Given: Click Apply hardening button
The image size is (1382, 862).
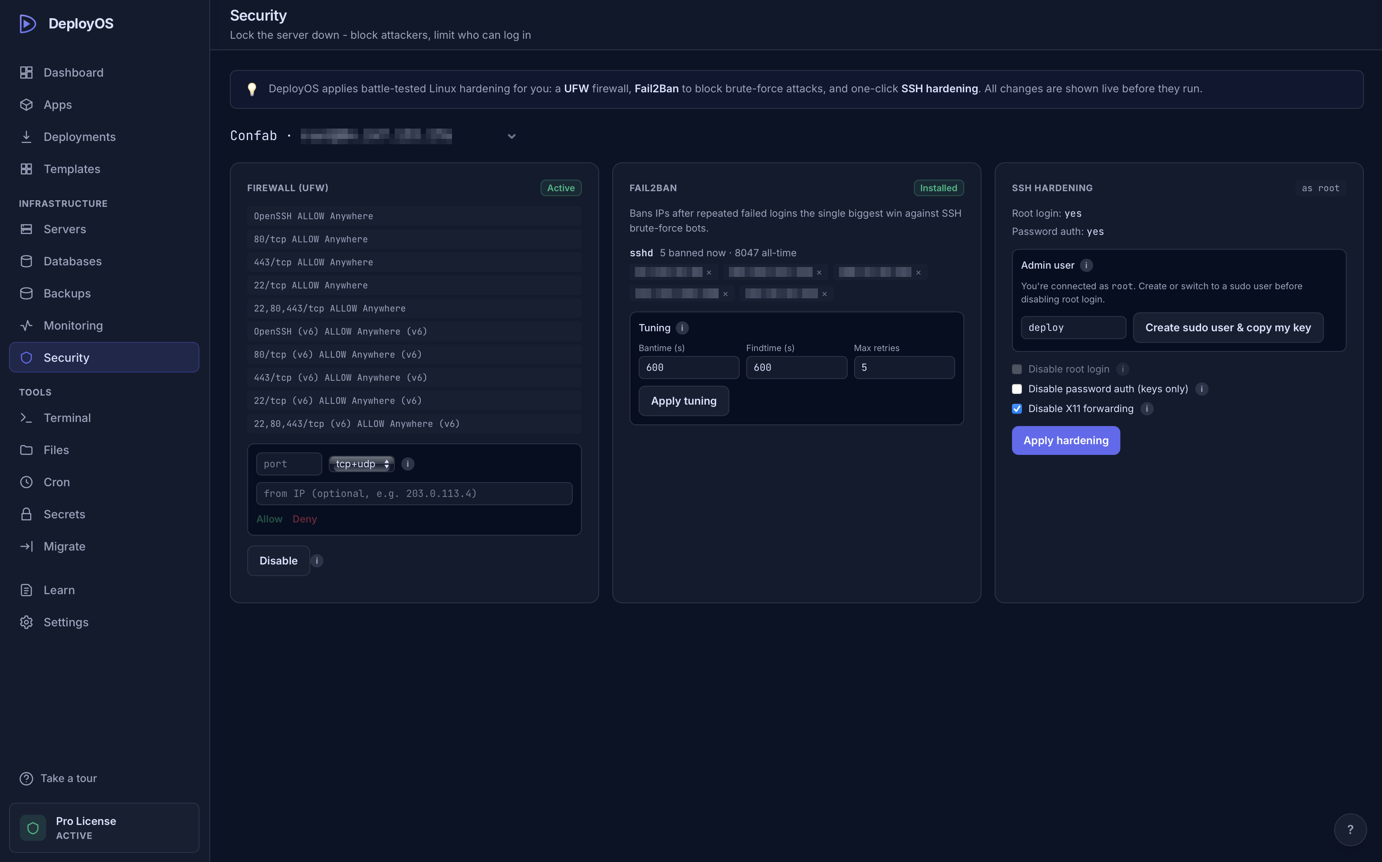Looking at the screenshot, I should click(1066, 441).
